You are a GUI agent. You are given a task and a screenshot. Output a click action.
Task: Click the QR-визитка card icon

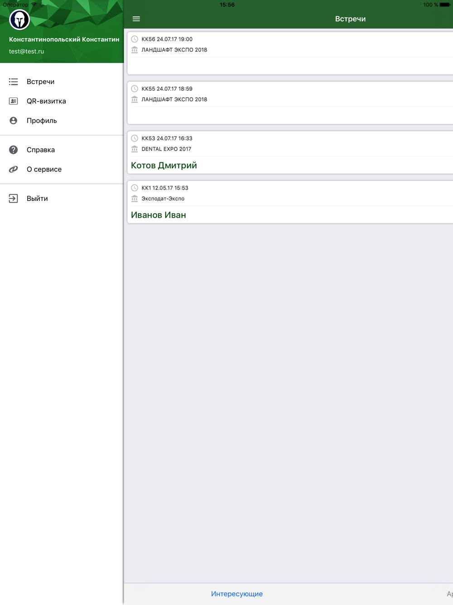14,101
